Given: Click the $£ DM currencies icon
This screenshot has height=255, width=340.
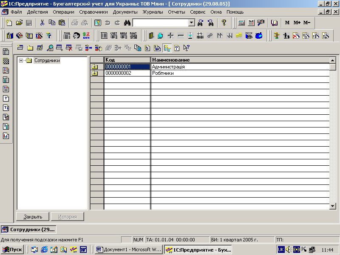Looking at the screenshot, I should tap(86, 35).
